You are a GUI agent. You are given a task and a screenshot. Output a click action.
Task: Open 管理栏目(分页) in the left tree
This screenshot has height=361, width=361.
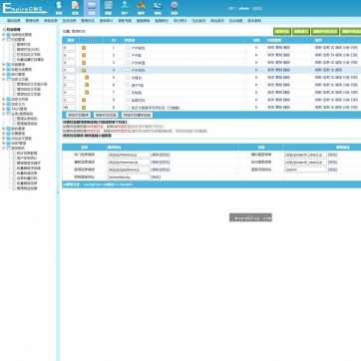pyautogui.click(x=28, y=49)
